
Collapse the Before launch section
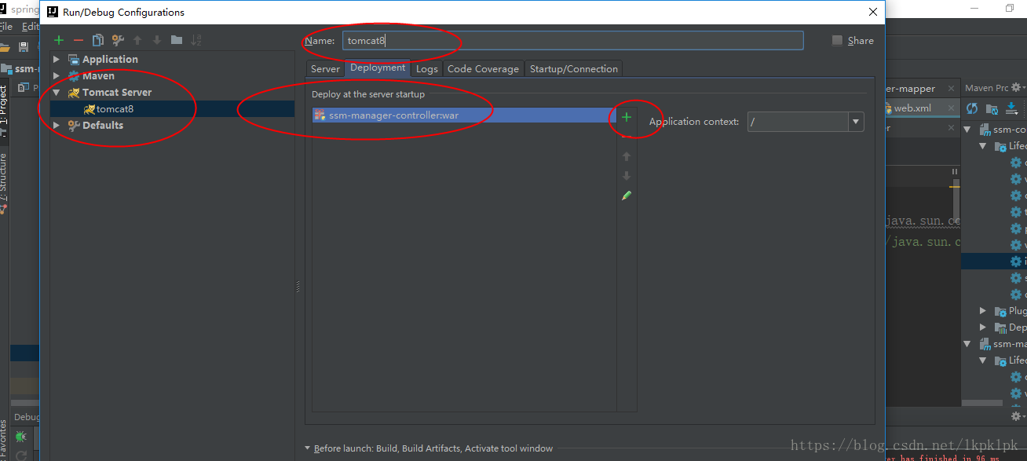point(308,448)
